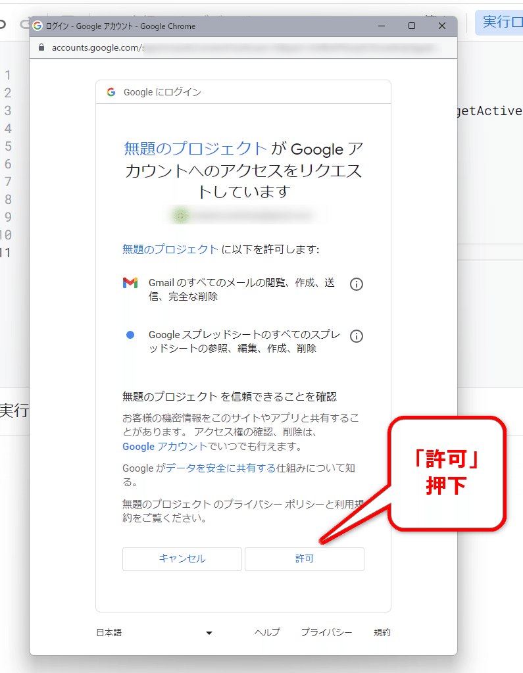
Task: Click the address bar lock icon
Action: [x=41, y=47]
